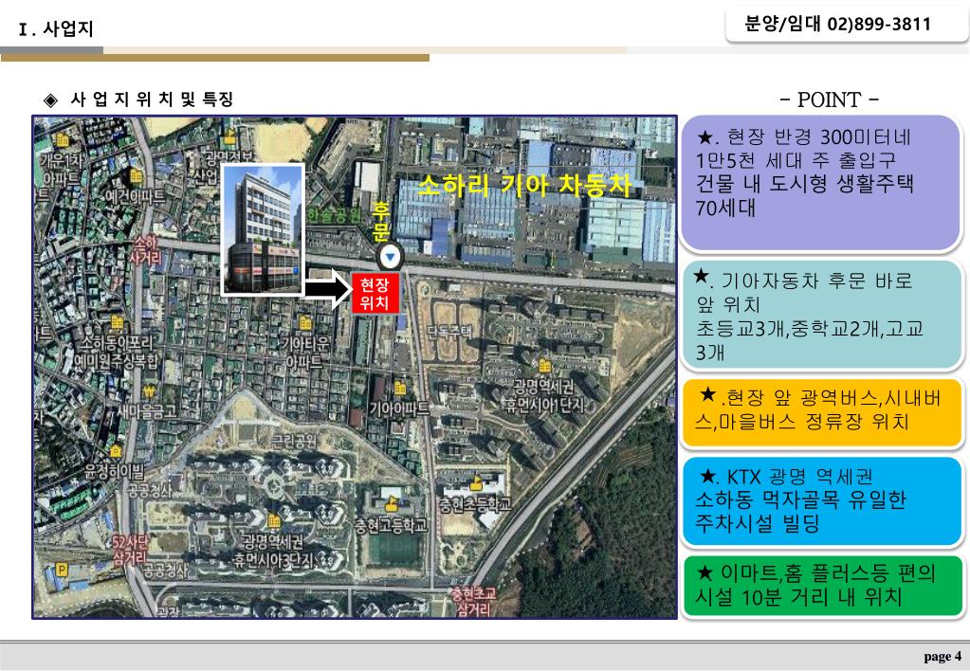Click the 한솔공원 label on map
Screen dimensions: 970x671
pyautogui.click(x=334, y=215)
